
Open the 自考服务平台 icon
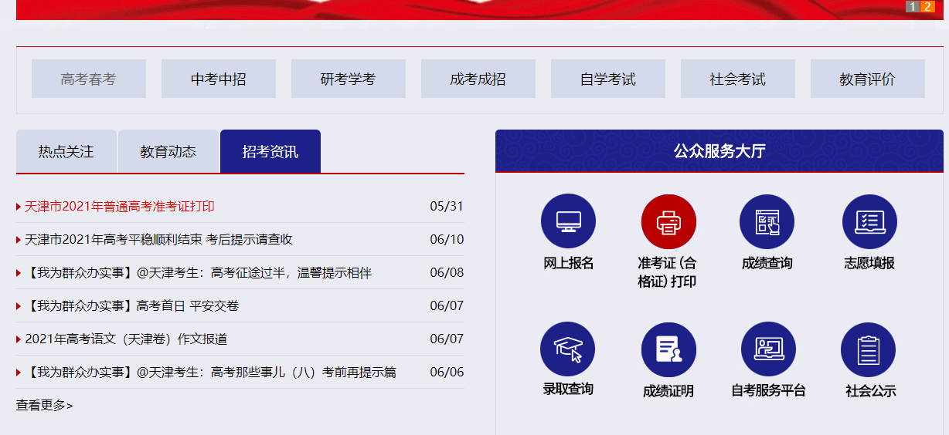[x=768, y=349]
